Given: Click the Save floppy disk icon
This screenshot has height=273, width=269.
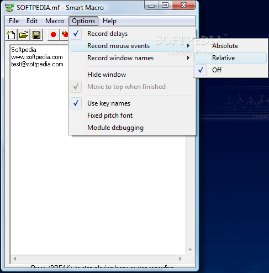Looking at the screenshot, I should pyautogui.click(x=36, y=35).
